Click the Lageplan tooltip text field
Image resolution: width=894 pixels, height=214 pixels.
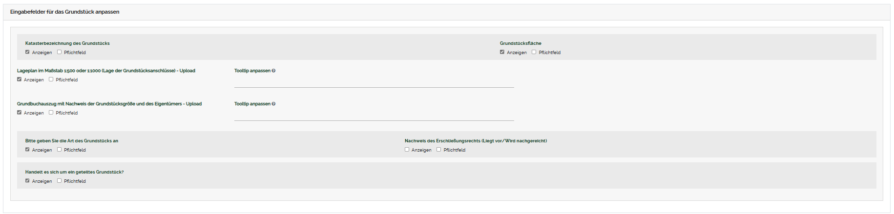374,82
